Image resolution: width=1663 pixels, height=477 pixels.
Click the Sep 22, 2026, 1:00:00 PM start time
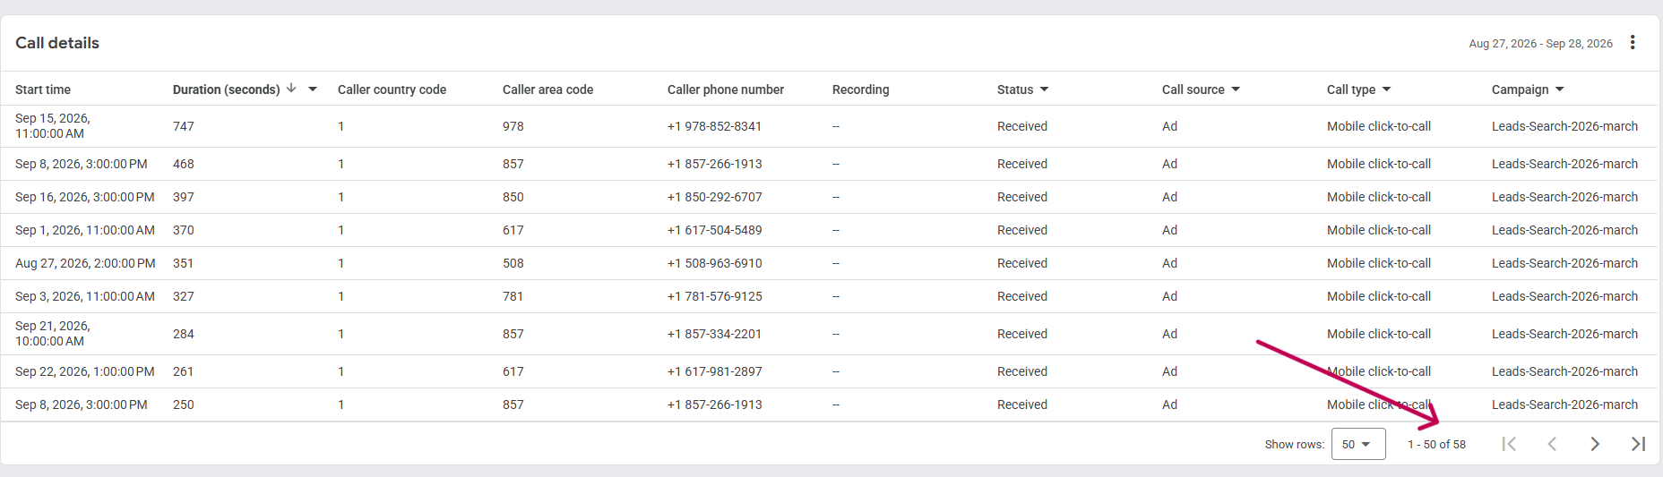click(x=85, y=371)
